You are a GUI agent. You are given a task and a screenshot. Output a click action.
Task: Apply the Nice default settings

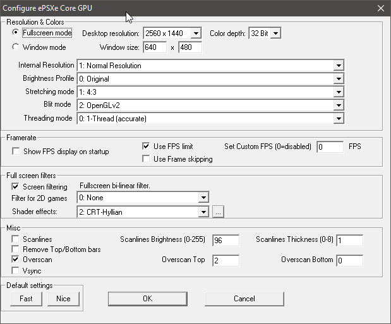point(63,299)
